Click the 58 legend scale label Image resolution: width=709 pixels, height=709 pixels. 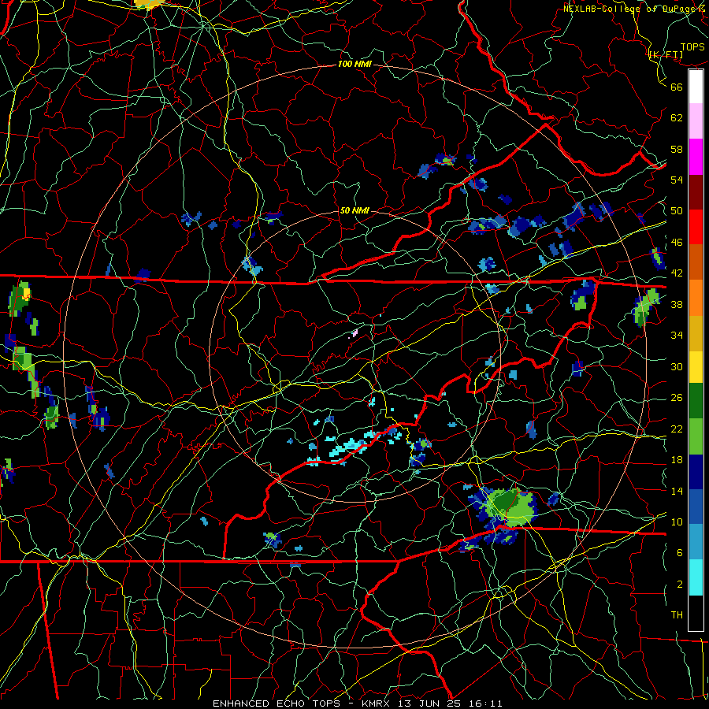677,149
